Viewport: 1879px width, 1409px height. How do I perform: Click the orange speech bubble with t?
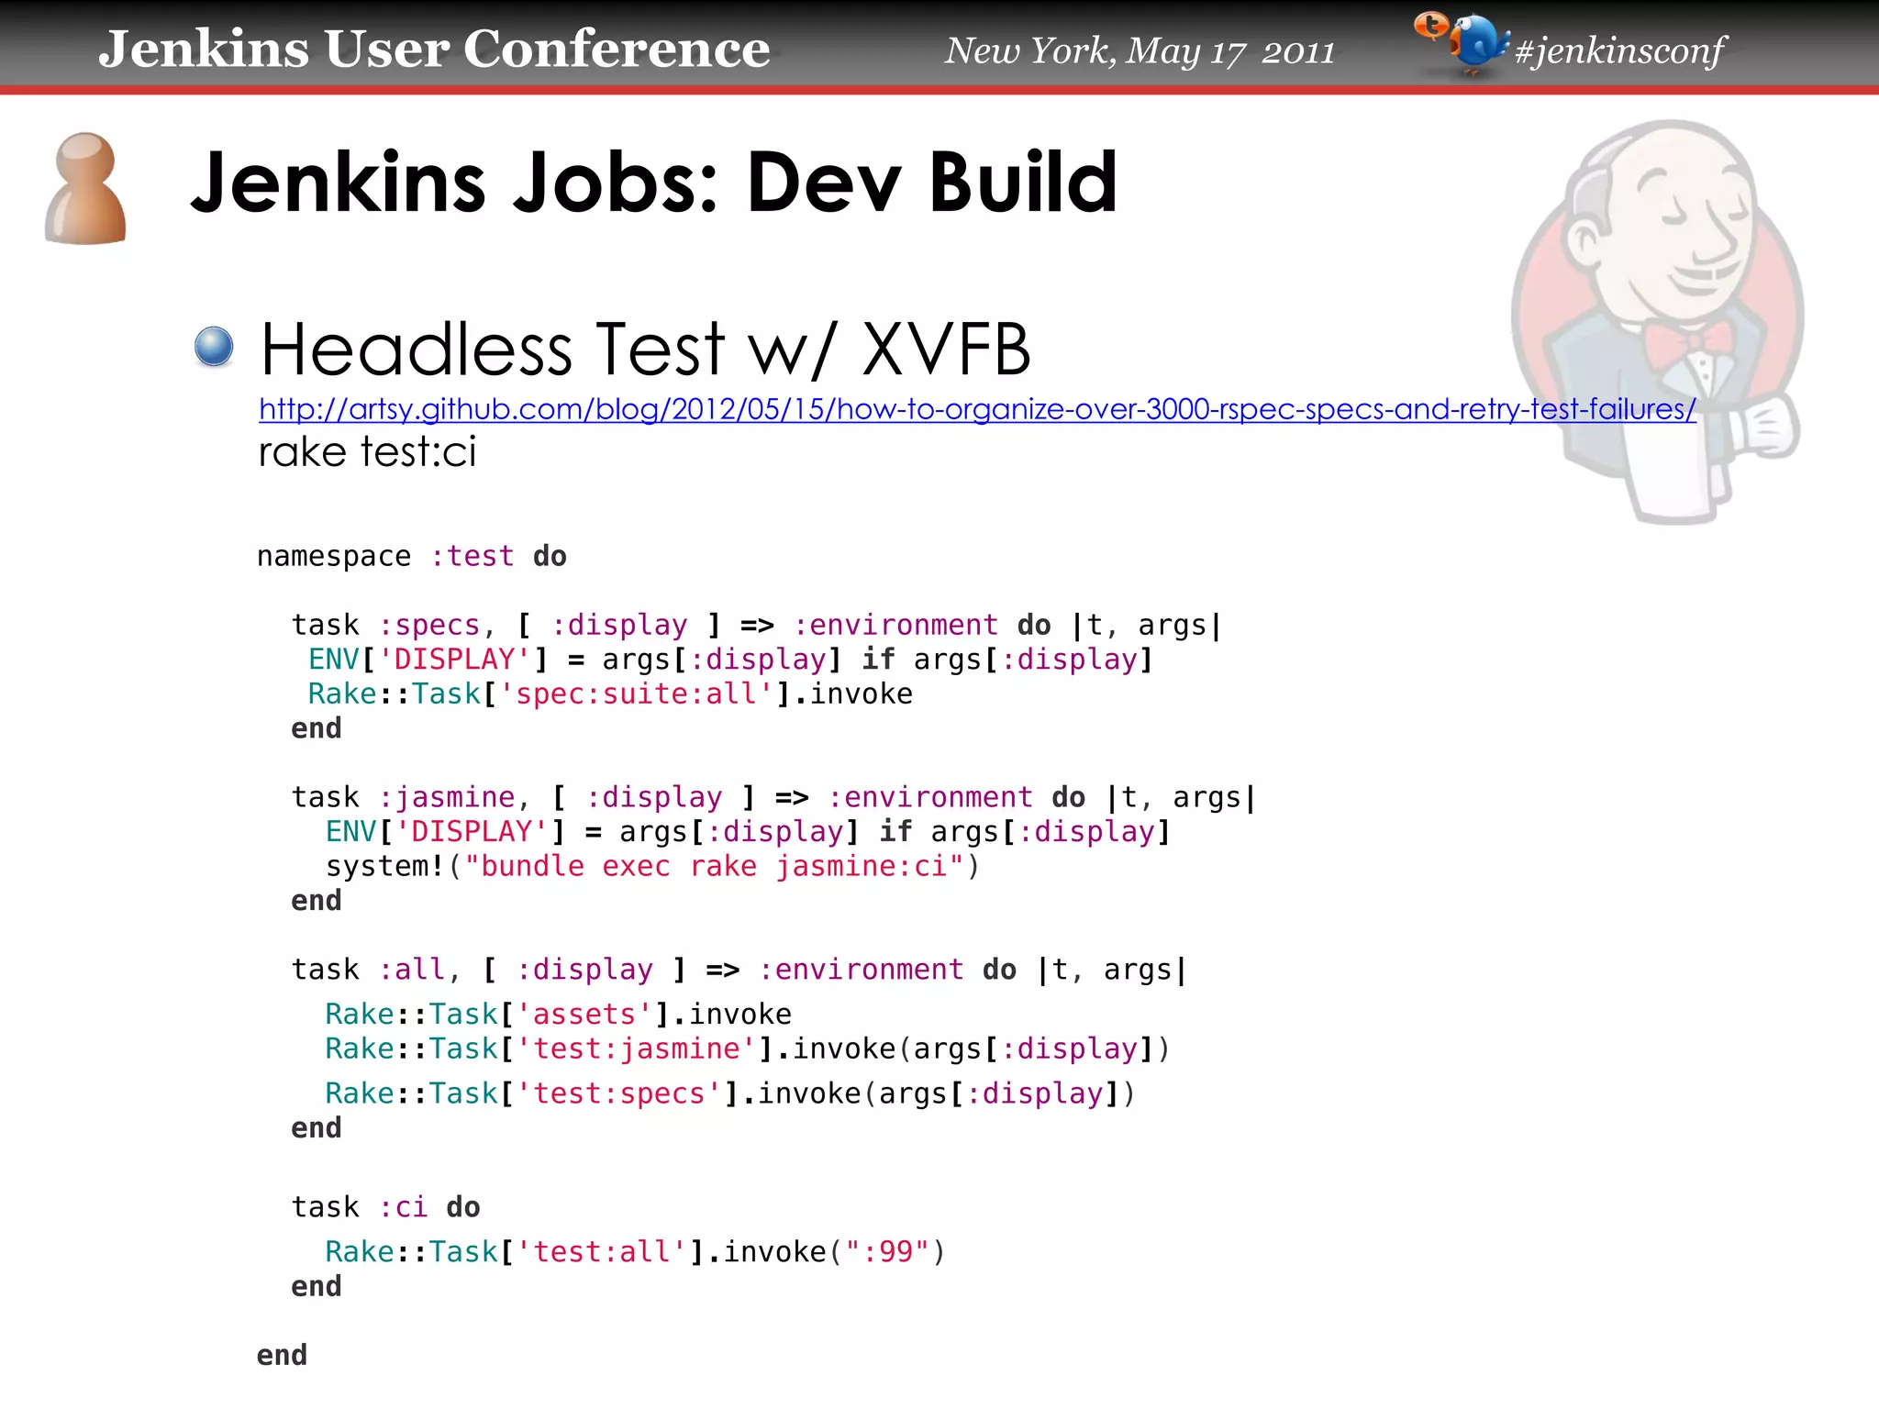click(1429, 26)
